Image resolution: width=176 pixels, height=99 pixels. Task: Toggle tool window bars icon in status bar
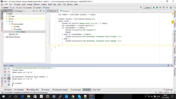(x=2, y=93)
